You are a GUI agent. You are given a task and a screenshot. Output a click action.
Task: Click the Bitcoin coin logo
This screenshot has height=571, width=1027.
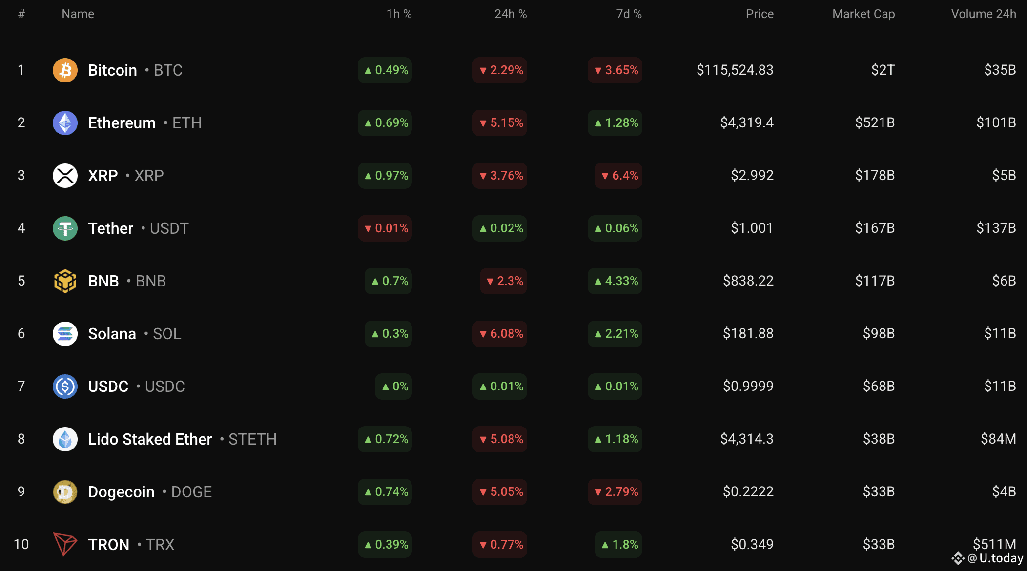pyautogui.click(x=65, y=70)
